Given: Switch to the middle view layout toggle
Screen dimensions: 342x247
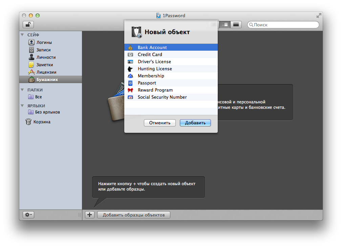Looking at the screenshot, I should [x=224, y=25].
